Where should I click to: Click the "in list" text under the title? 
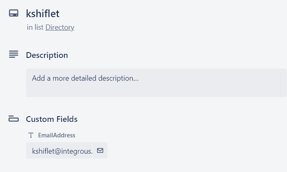point(35,27)
